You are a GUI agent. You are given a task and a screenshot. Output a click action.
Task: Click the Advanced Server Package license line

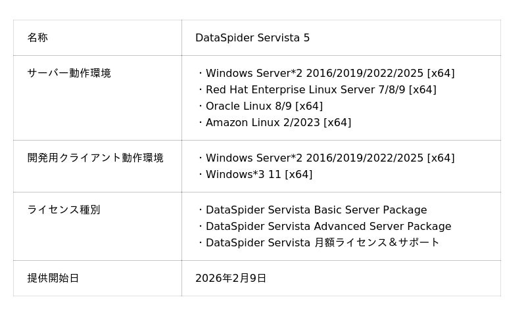pyautogui.click(x=328, y=227)
